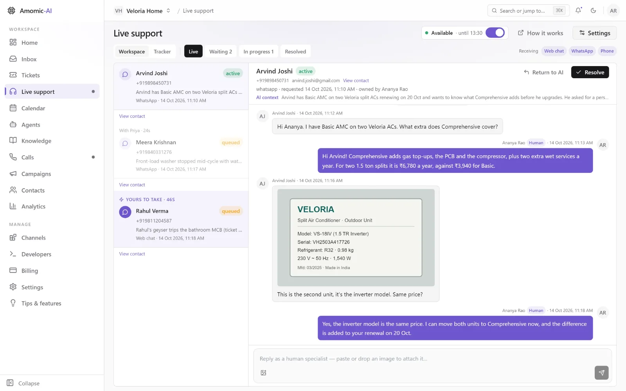The image size is (626, 391).
Task: Click the send message button
Action: 601,373
